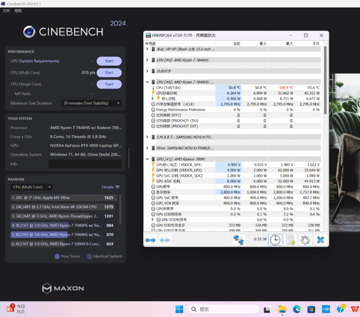Click the 最大 column header
This screenshot has height=317, width=360.
point(289,44)
